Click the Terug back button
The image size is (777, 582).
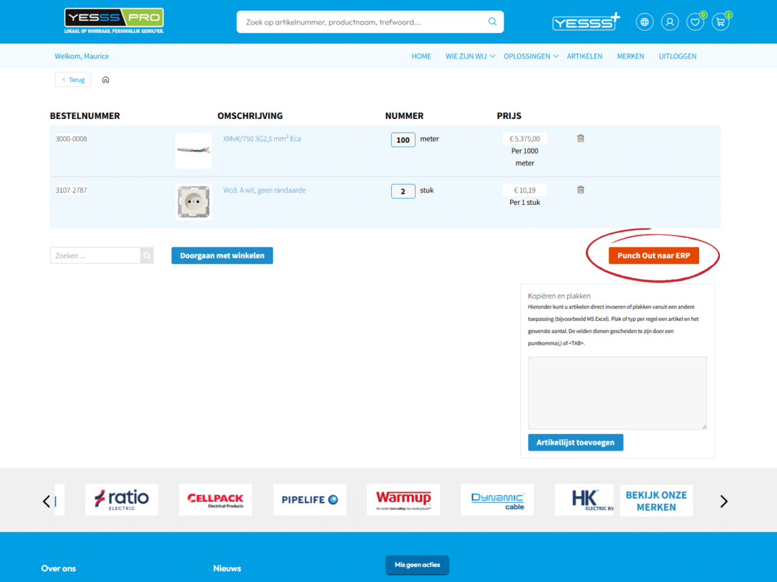73,80
